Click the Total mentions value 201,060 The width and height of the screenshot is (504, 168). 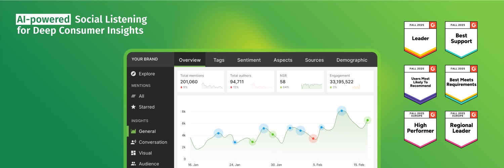(x=189, y=82)
